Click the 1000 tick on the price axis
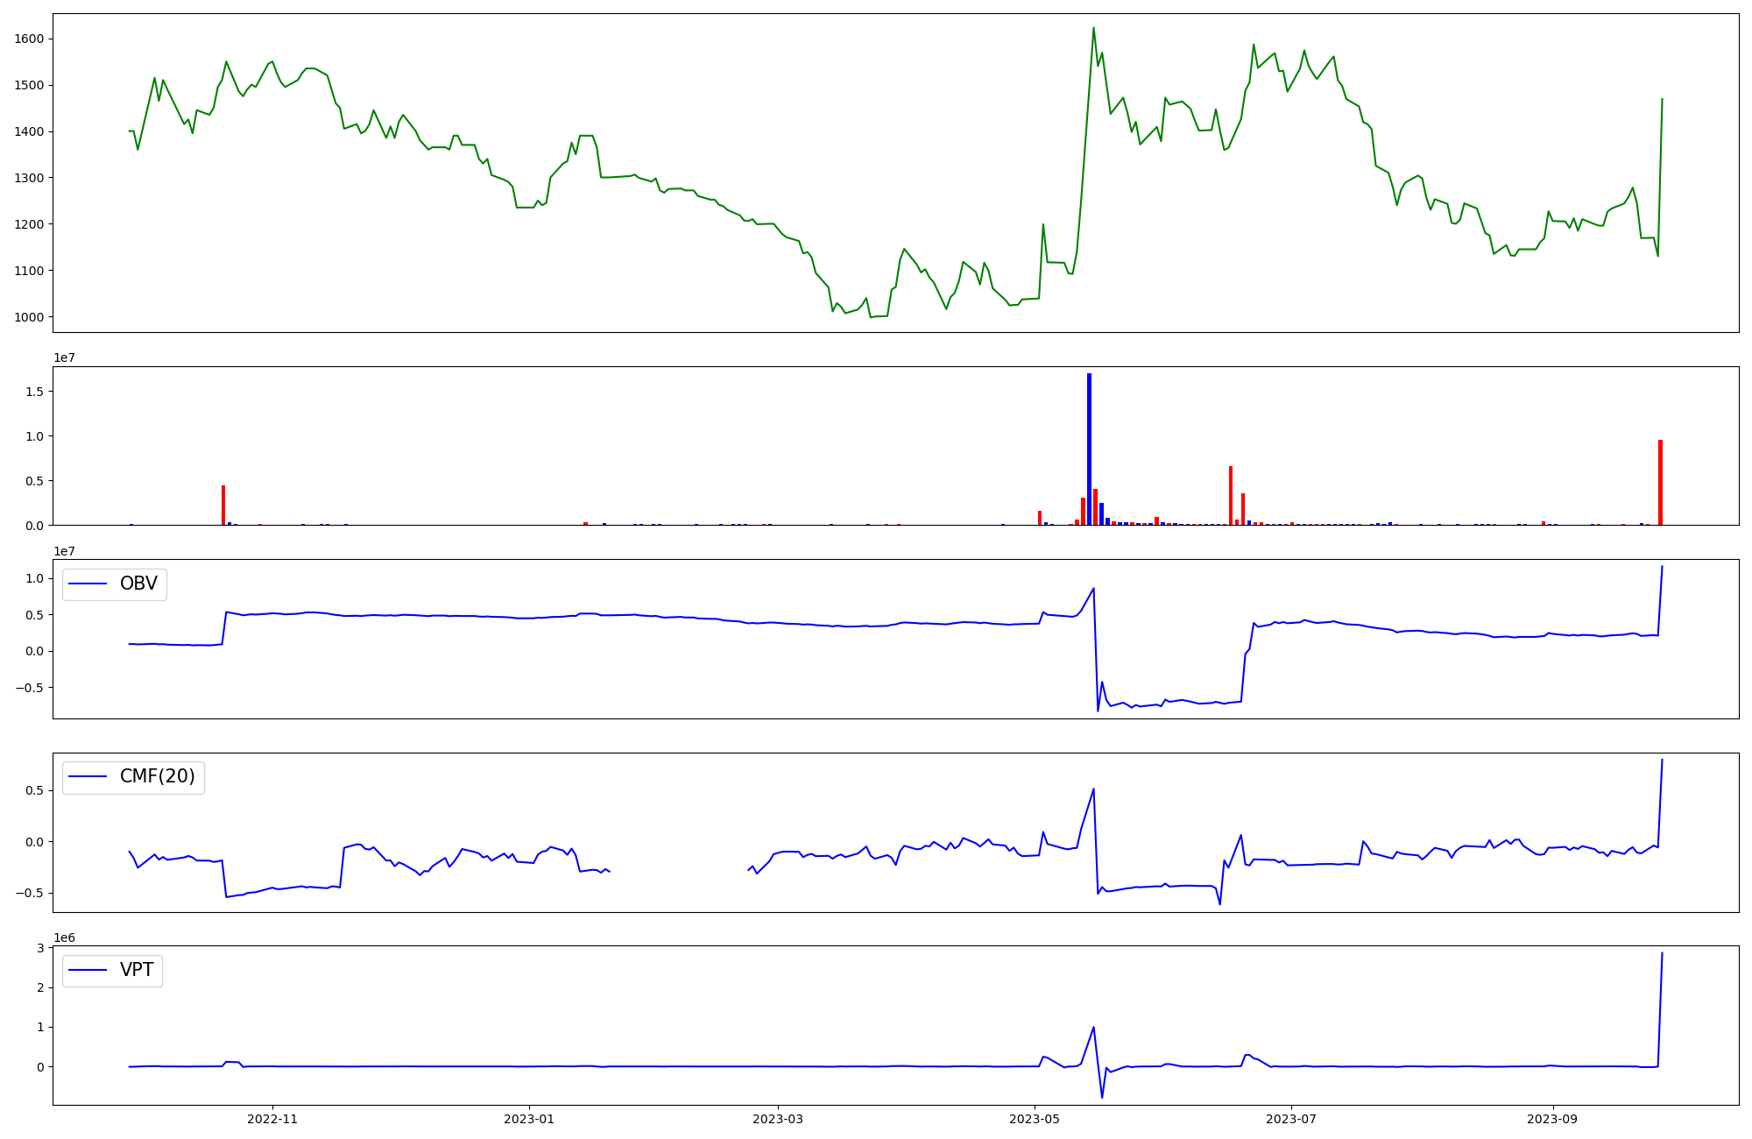The image size is (1752, 1139). [29, 317]
